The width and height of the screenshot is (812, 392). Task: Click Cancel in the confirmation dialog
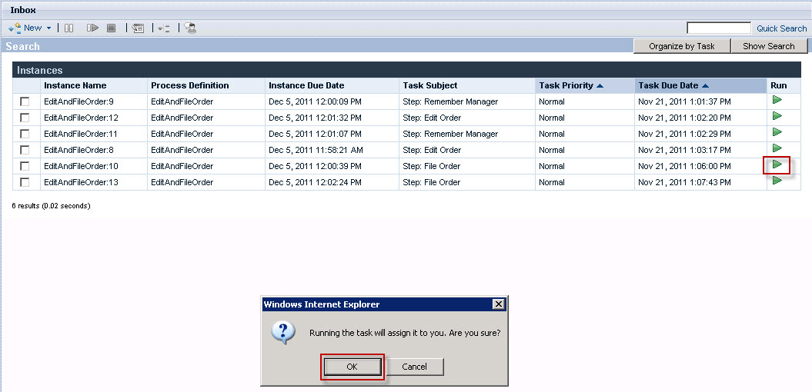pyautogui.click(x=414, y=367)
